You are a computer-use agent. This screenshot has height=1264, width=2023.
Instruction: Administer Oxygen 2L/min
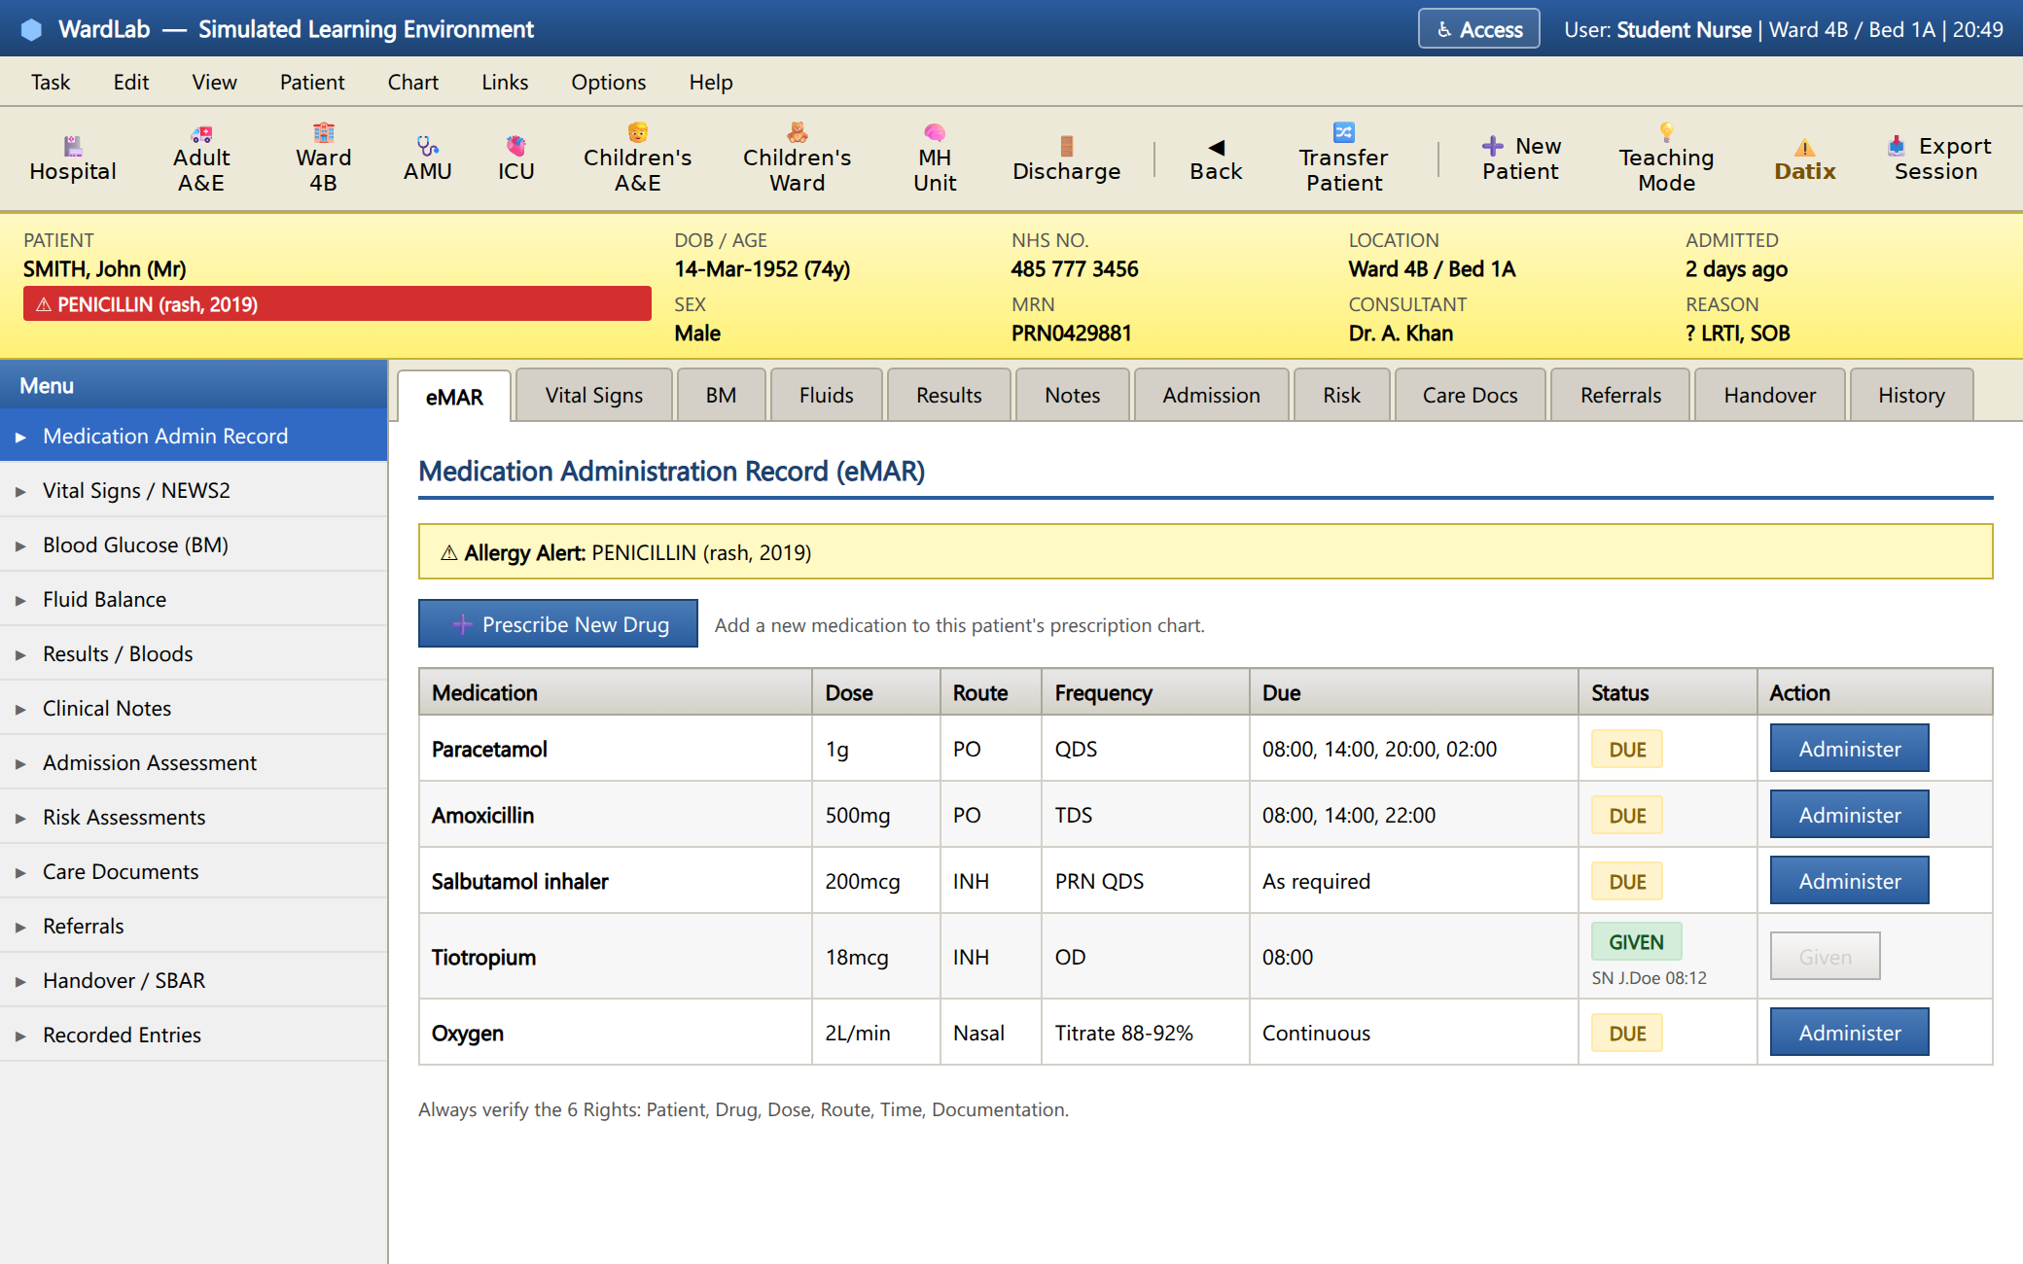point(1849,1032)
